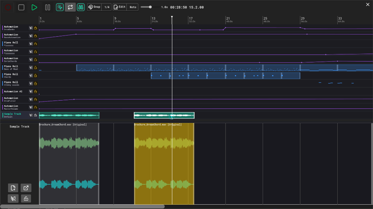Image resolution: width=373 pixels, height=209 pixels.
Task: Click the horizontal scrollbar at the bottom
Action: pos(82,206)
